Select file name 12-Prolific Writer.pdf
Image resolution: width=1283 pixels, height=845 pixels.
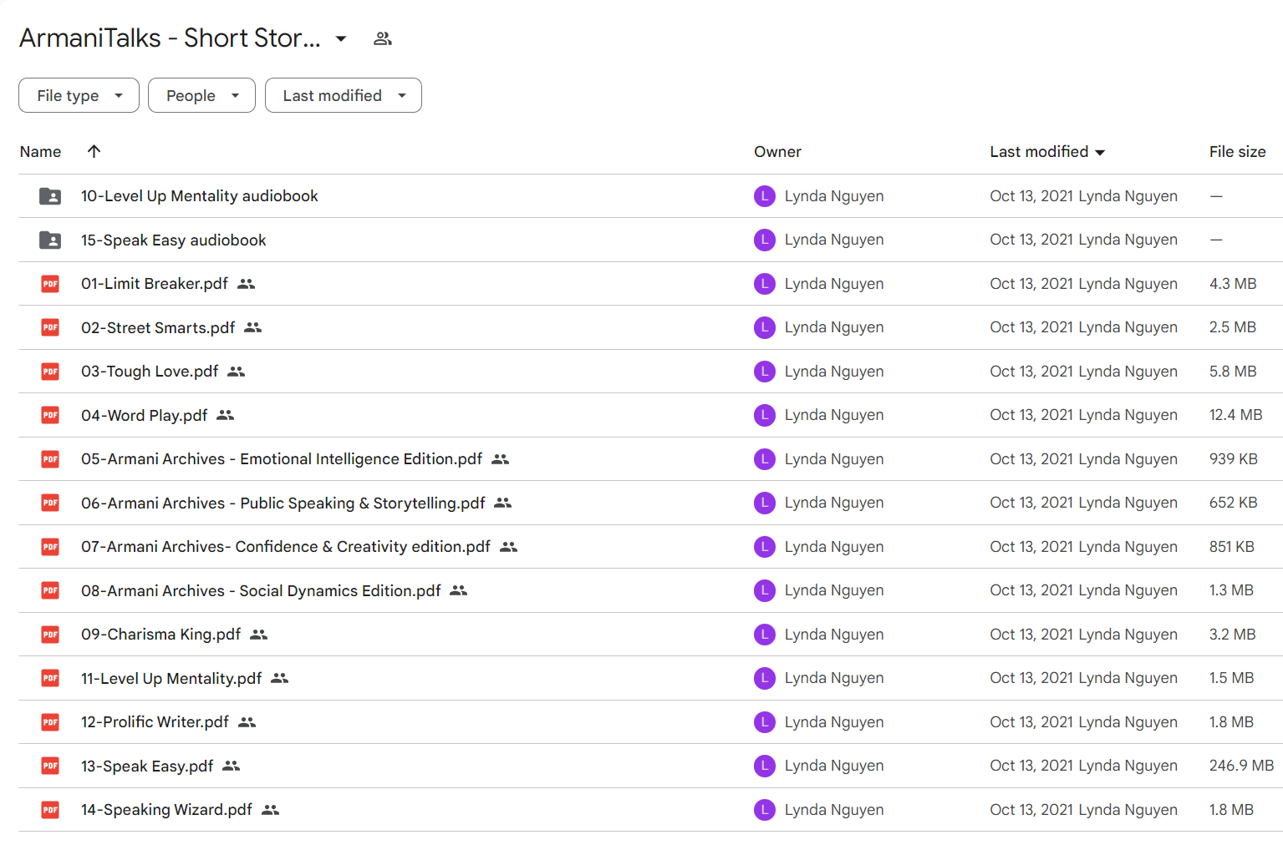[155, 722]
